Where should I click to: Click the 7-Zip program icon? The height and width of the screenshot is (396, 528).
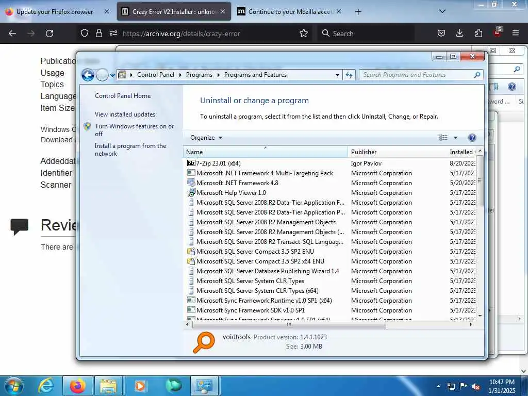point(191,163)
